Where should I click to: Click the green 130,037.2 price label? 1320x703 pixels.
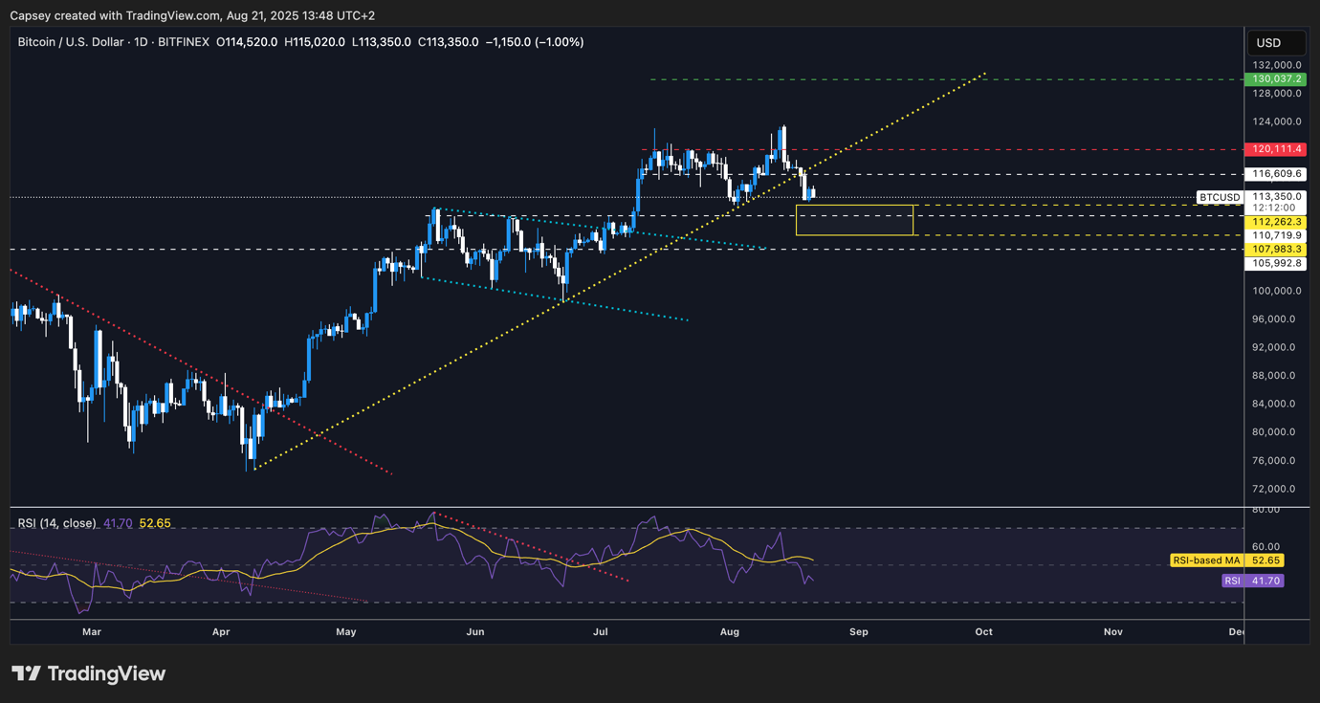click(1274, 79)
